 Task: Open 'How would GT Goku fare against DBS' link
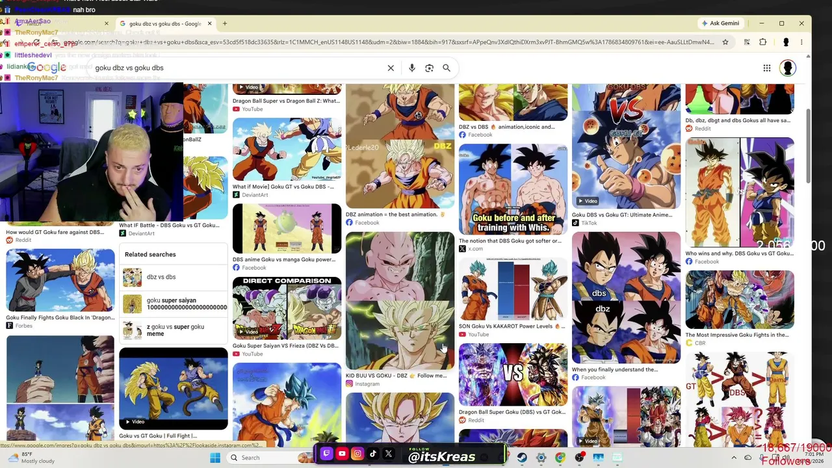point(55,232)
